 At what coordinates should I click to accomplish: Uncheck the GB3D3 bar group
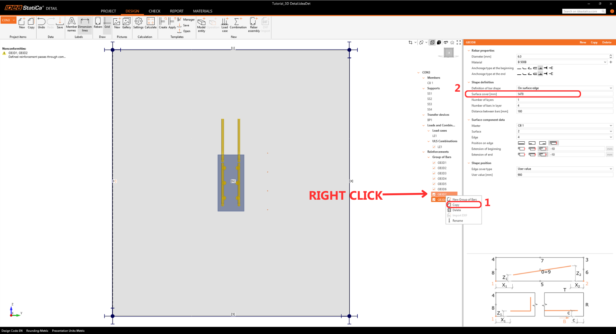(x=434, y=173)
